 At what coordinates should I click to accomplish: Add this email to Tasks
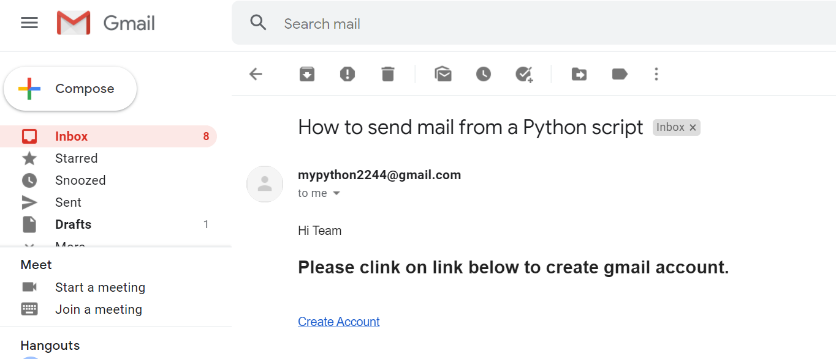(524, 73)
